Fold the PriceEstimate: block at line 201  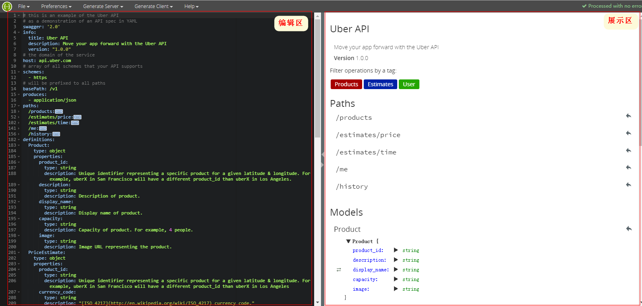point(19,253)
